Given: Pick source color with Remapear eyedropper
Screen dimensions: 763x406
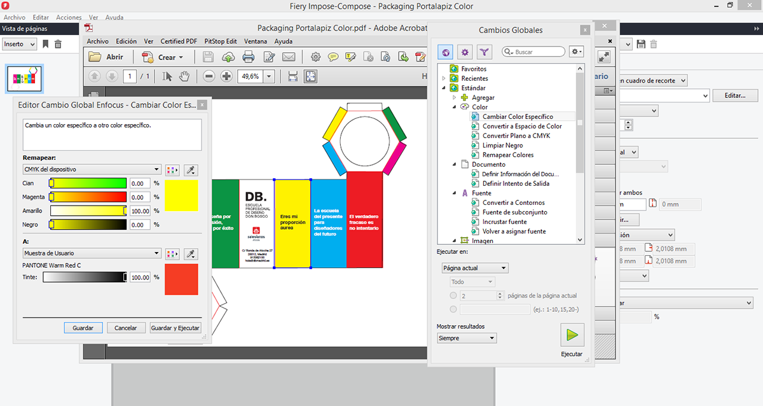Looking at the screenshot, I should (189, 170).
